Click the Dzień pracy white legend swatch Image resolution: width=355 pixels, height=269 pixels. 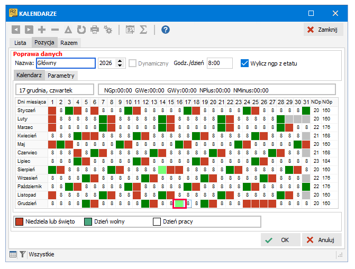pos(157,222)
